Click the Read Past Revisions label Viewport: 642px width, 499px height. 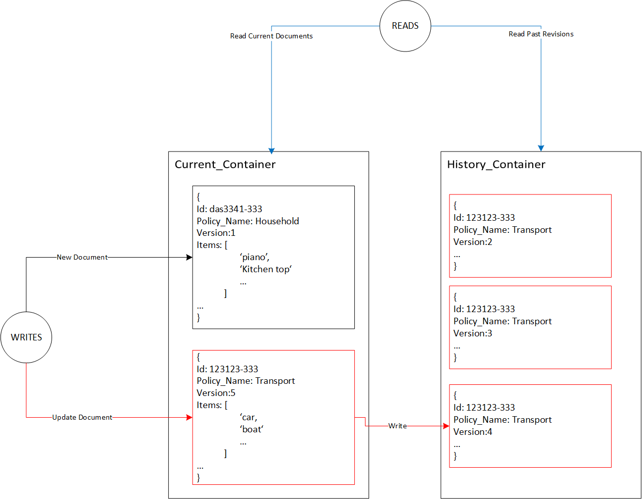pyautogui.click(x=541, y=34)
